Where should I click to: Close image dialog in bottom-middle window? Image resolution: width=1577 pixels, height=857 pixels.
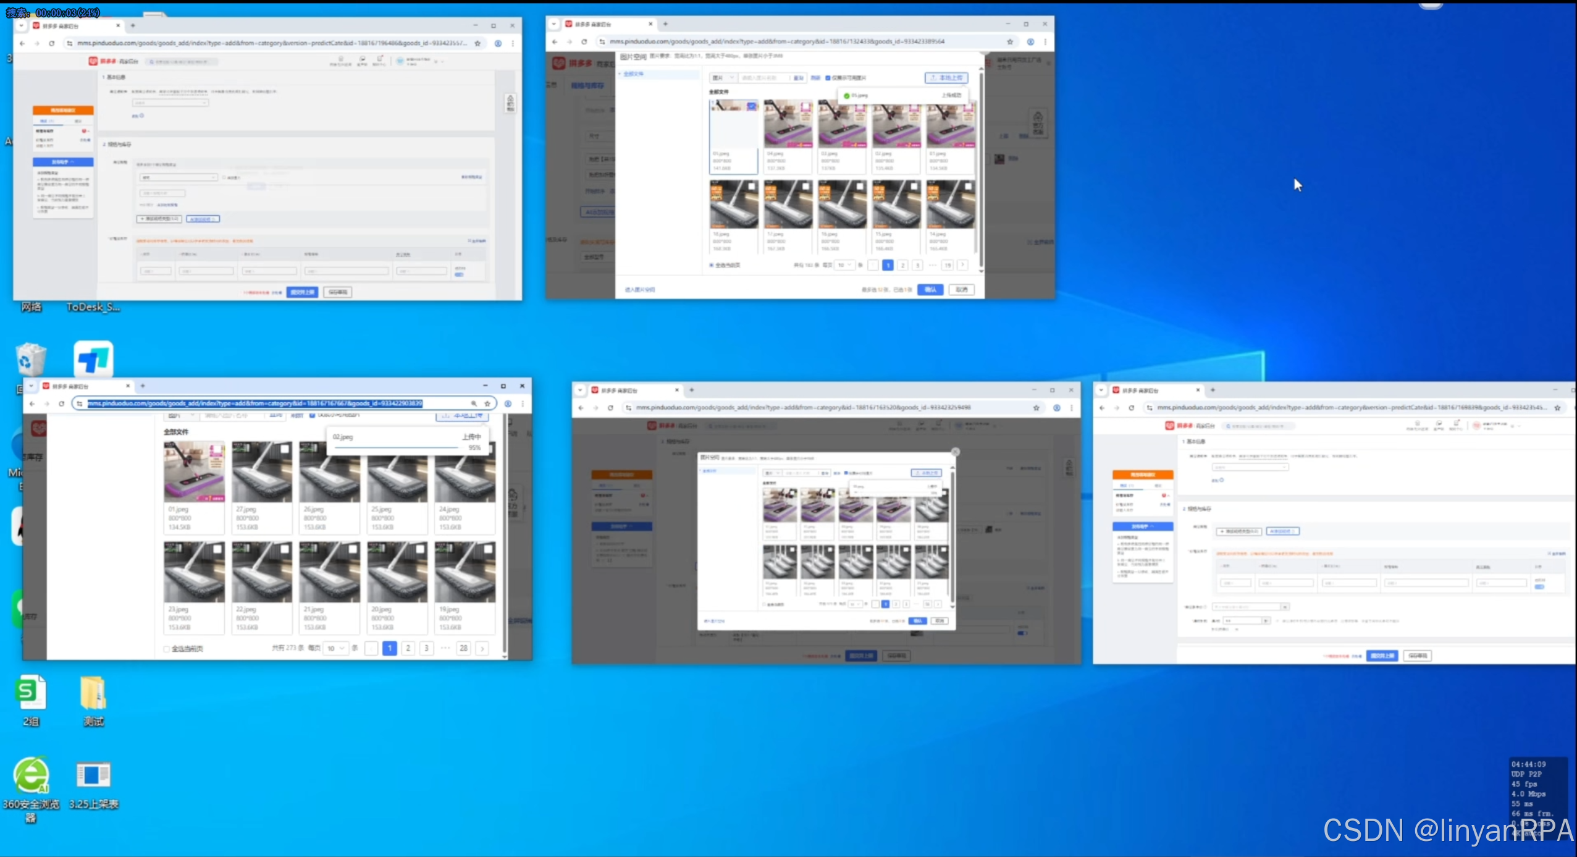click(x=956, y=452)
